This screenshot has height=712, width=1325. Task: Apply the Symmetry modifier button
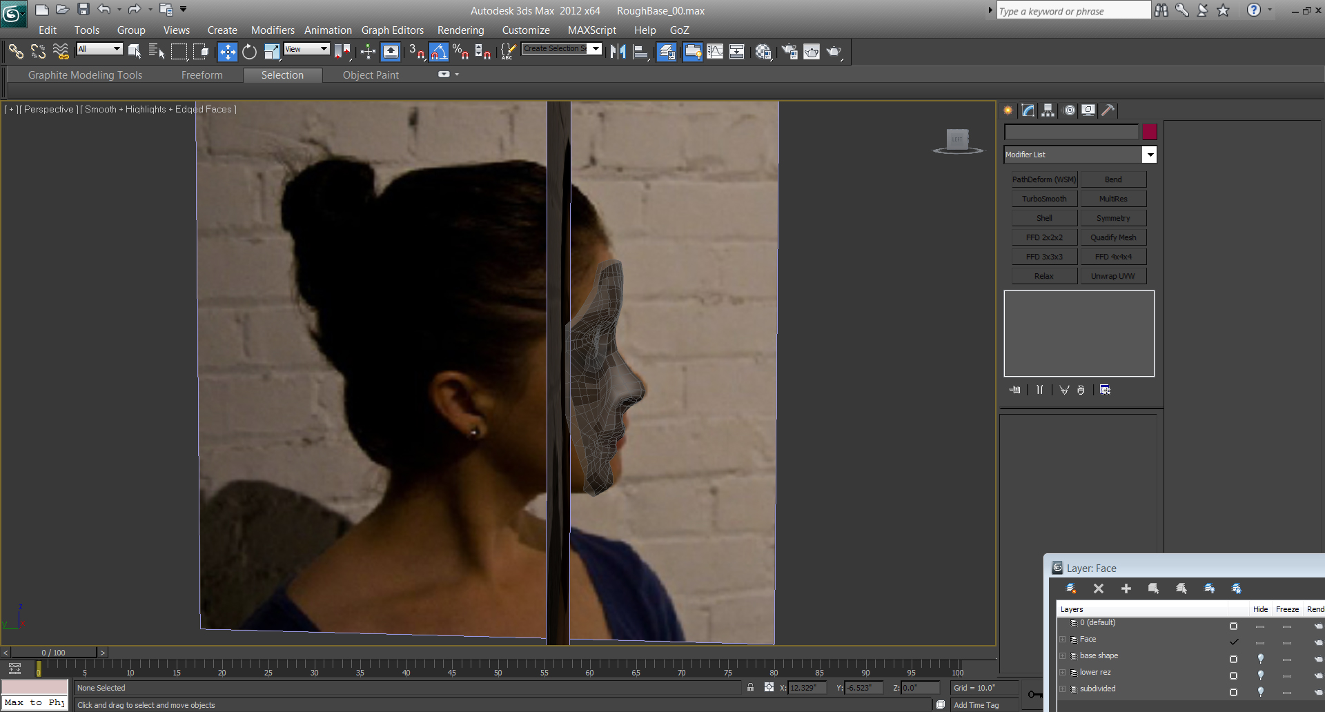pyautogui.click(x=1113, y=218)
